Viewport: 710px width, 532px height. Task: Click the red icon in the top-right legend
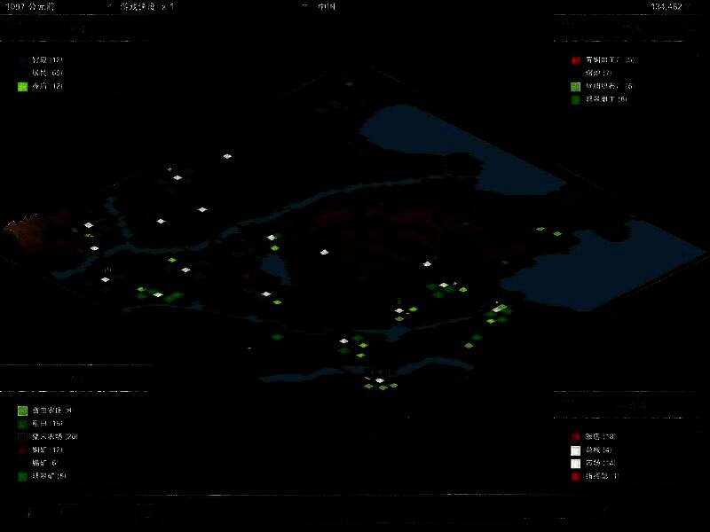coord(575,60)
